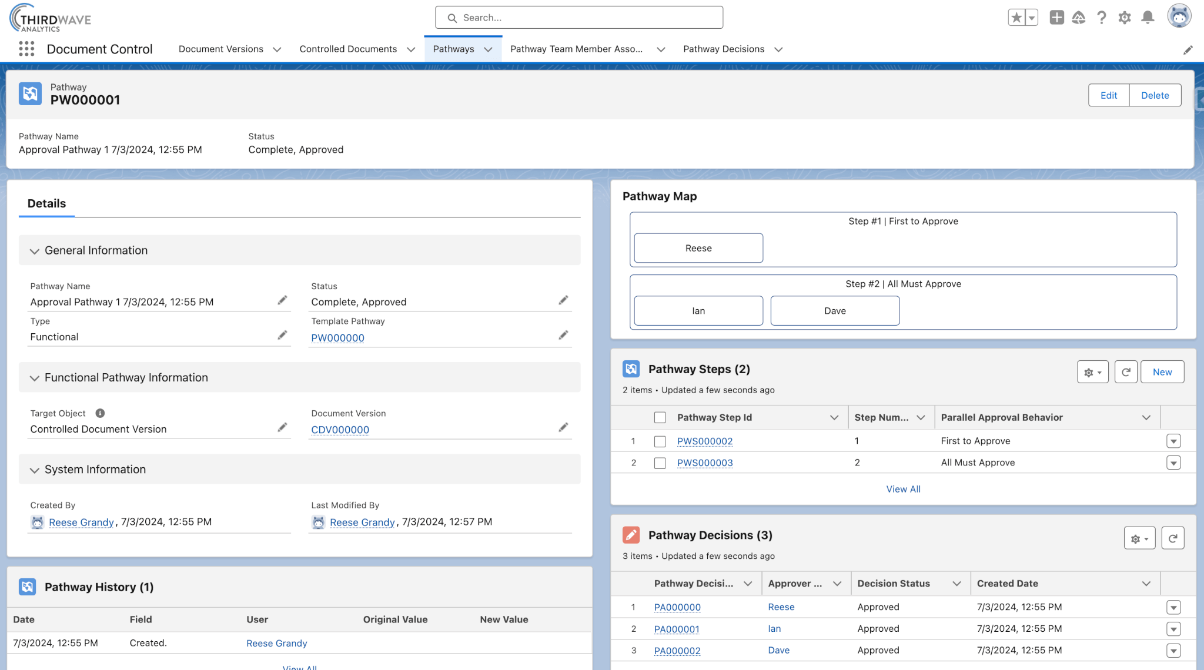Open Pathway Decisions list settings gear
The image size is (1204, 670).
(1140, 538)
